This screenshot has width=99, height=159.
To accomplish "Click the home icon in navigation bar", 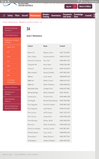I will click(4, 15).
